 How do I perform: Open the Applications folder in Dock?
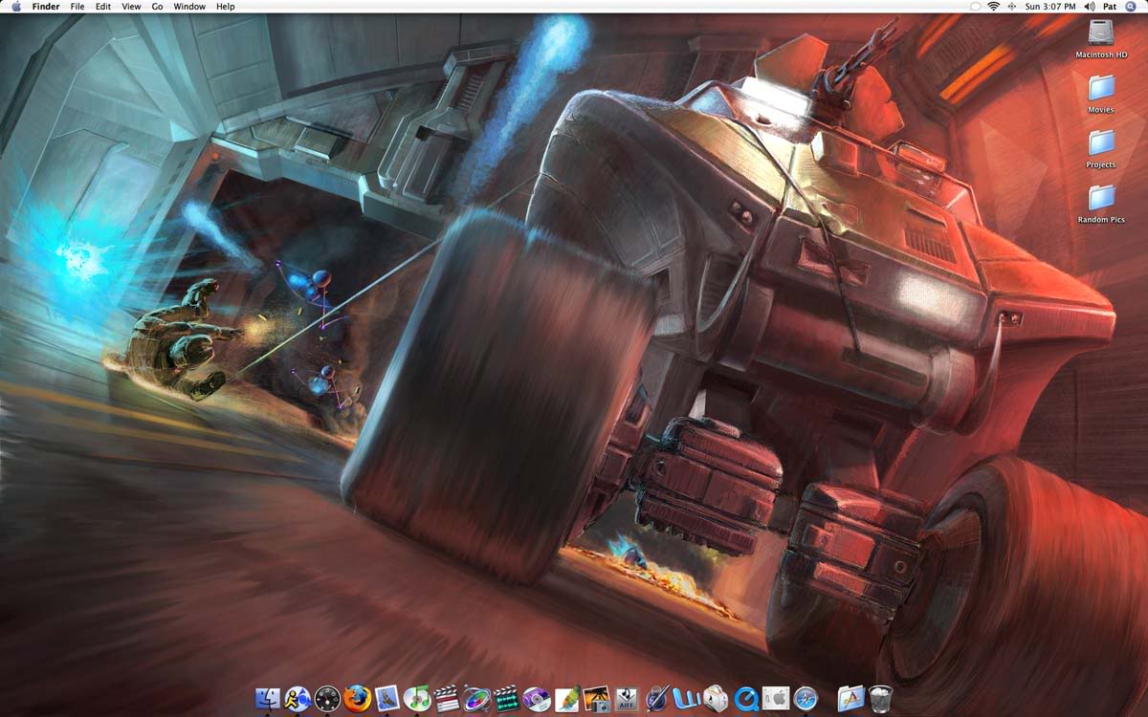coord(851,700)
